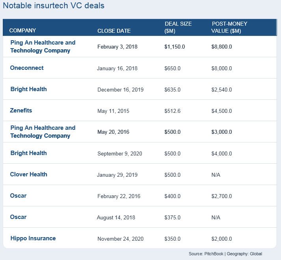Viewport: 281px width, 260px height.
Task: Select the November 24, 2020 date cell
Action: click(x=121, y=239)
